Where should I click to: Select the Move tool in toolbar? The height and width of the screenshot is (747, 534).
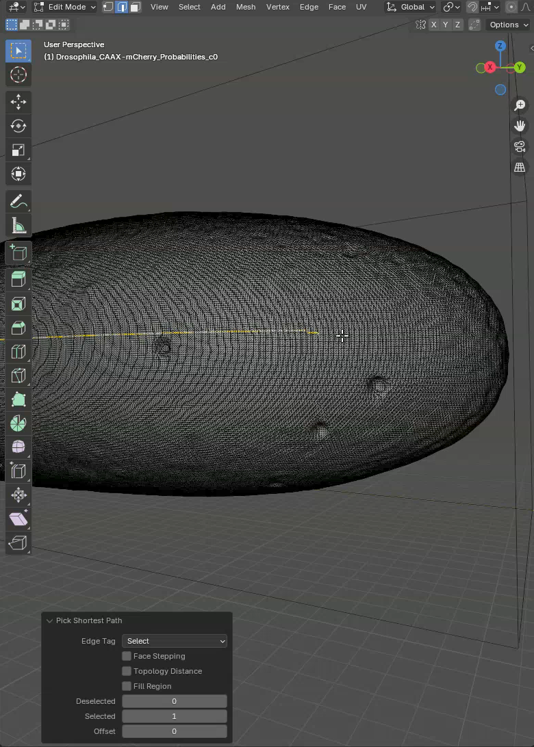(18, 102)
